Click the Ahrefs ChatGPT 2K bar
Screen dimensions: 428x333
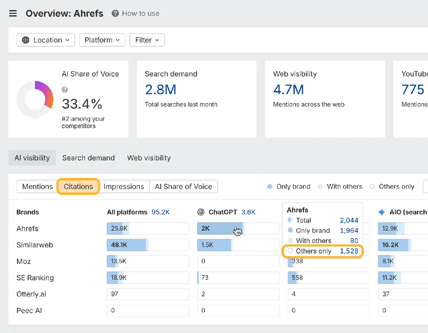238,228
